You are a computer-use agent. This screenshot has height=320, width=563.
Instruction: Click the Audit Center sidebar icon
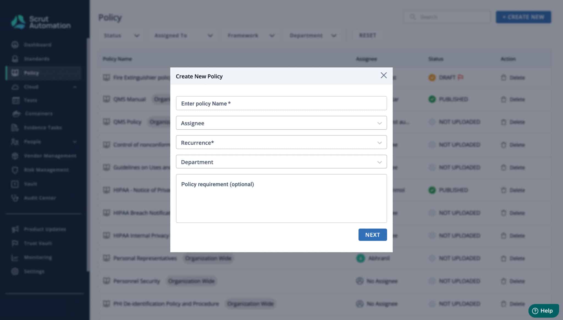(15, 198)
